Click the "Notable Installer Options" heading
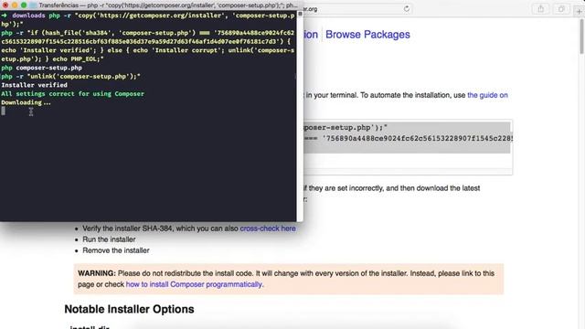 129,309
